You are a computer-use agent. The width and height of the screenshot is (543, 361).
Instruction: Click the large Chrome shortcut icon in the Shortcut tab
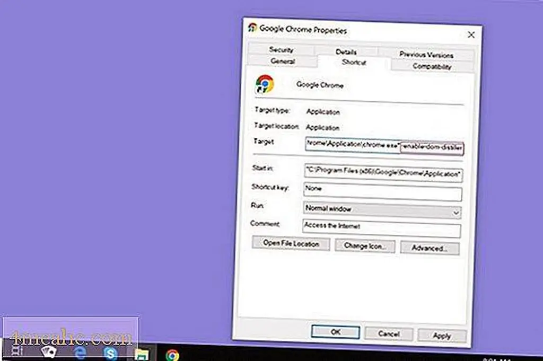tap(265, 84)
